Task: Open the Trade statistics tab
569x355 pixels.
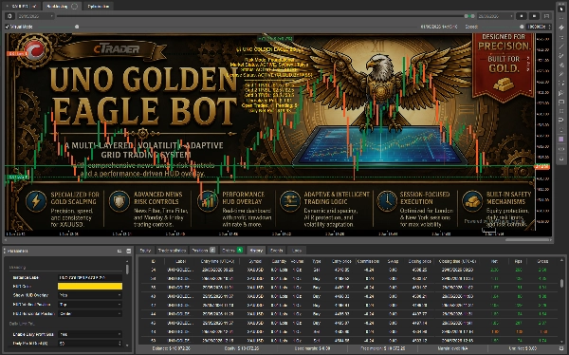Action: click(172, 251)
